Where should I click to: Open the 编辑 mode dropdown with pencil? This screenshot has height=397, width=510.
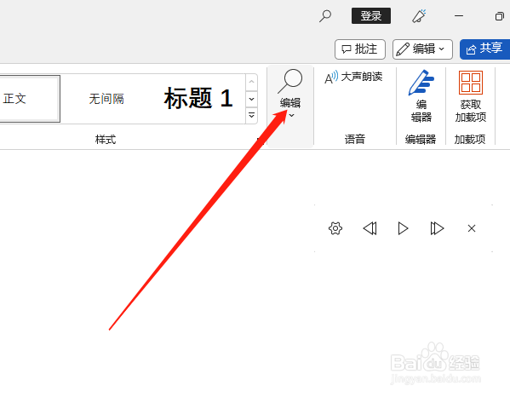coord(422,49)
